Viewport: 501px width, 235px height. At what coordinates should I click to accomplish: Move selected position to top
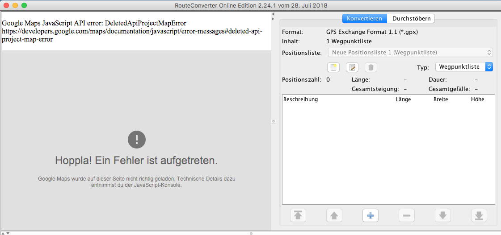(x=298, y=215)
